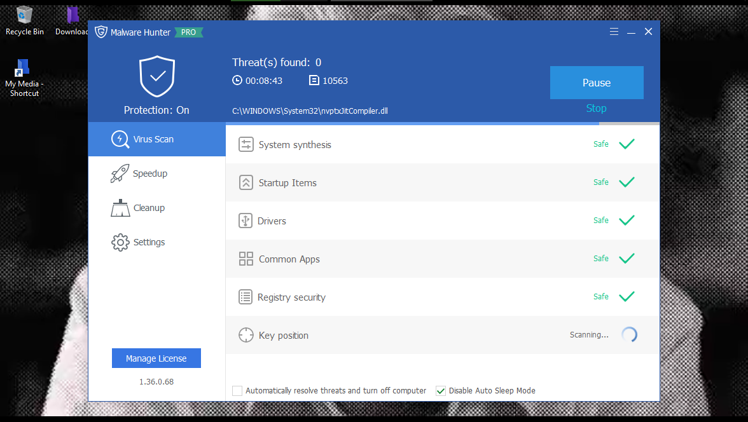Click the Safe status of Drivers
748x422 pixels.
pyautogui.click(x=601, y=221)
